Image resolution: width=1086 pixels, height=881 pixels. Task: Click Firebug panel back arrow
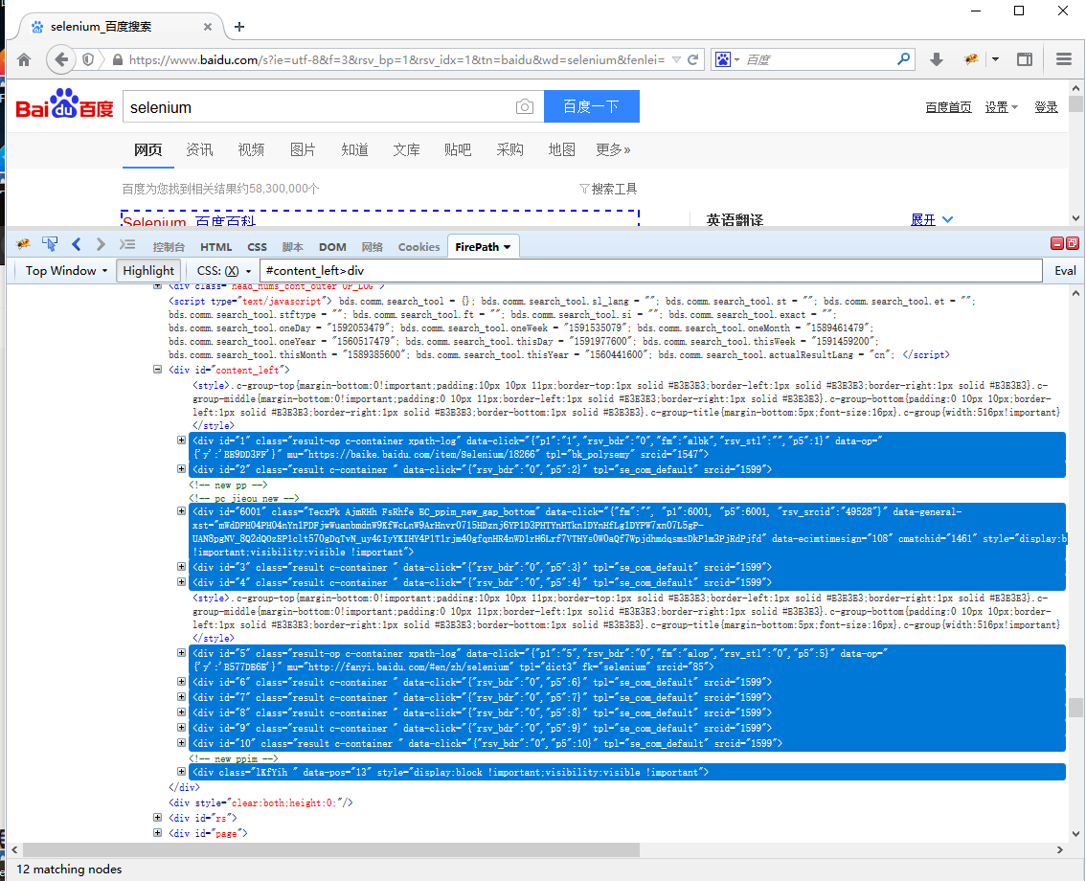pyautogui.click(x=77, y=244)
